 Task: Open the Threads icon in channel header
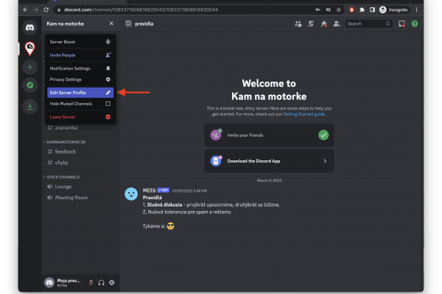pyautogui.click(x=298, y=24)
